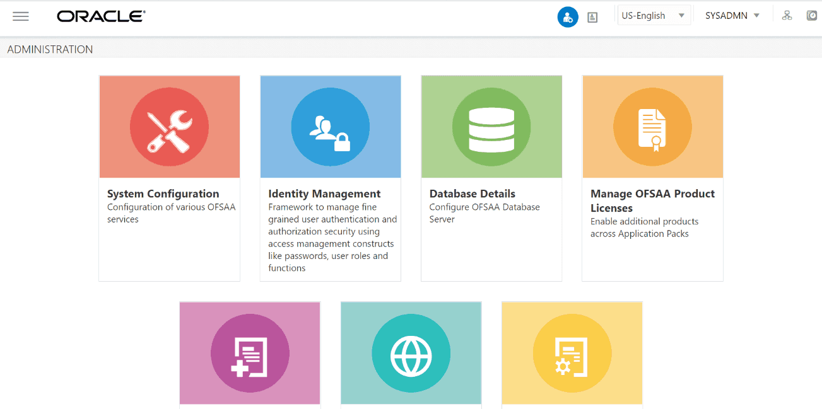Click the profile card icon in the header

coord(592,16)
